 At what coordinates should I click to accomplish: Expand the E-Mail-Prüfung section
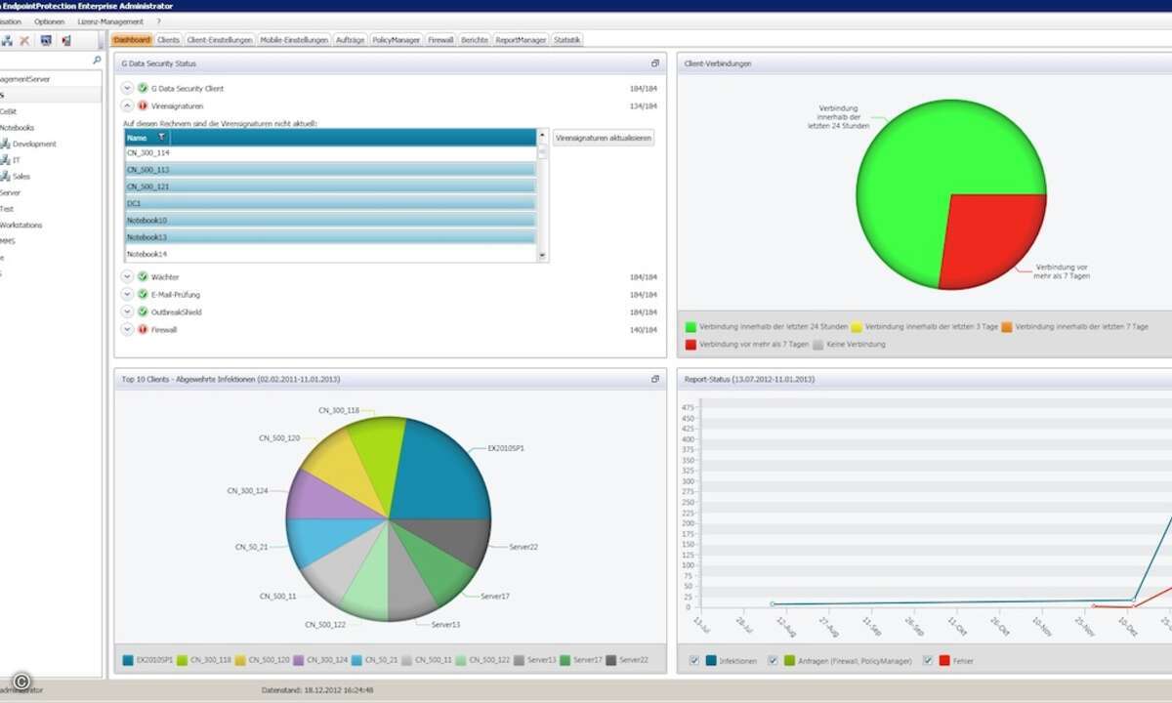click(127, 294)
